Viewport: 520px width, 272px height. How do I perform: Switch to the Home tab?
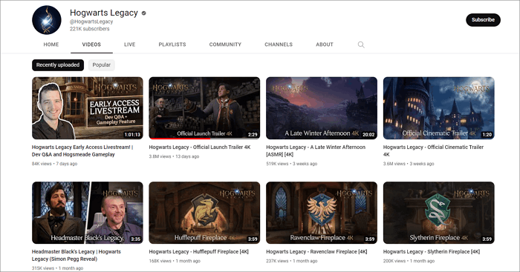(x=51, y=44)
